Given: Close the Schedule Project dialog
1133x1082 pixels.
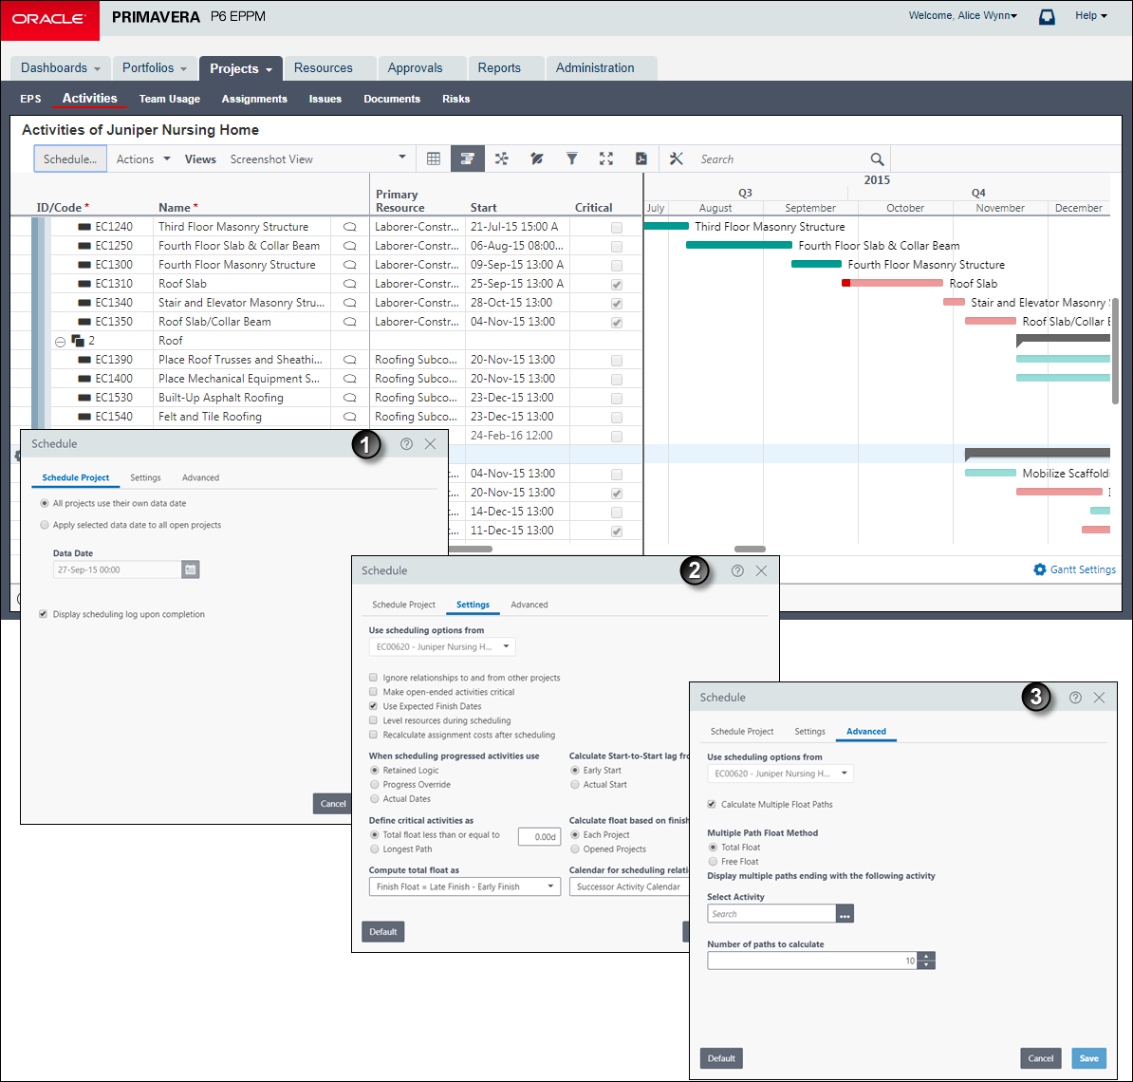Looking at the screenshot, I should pos(431,444).
